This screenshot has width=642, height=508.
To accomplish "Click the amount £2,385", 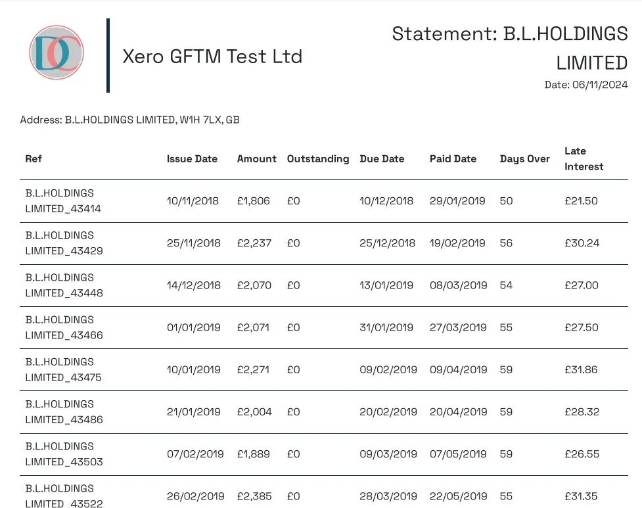I will [254, 496].
